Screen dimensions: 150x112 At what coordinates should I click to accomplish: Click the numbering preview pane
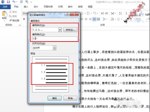50,74
